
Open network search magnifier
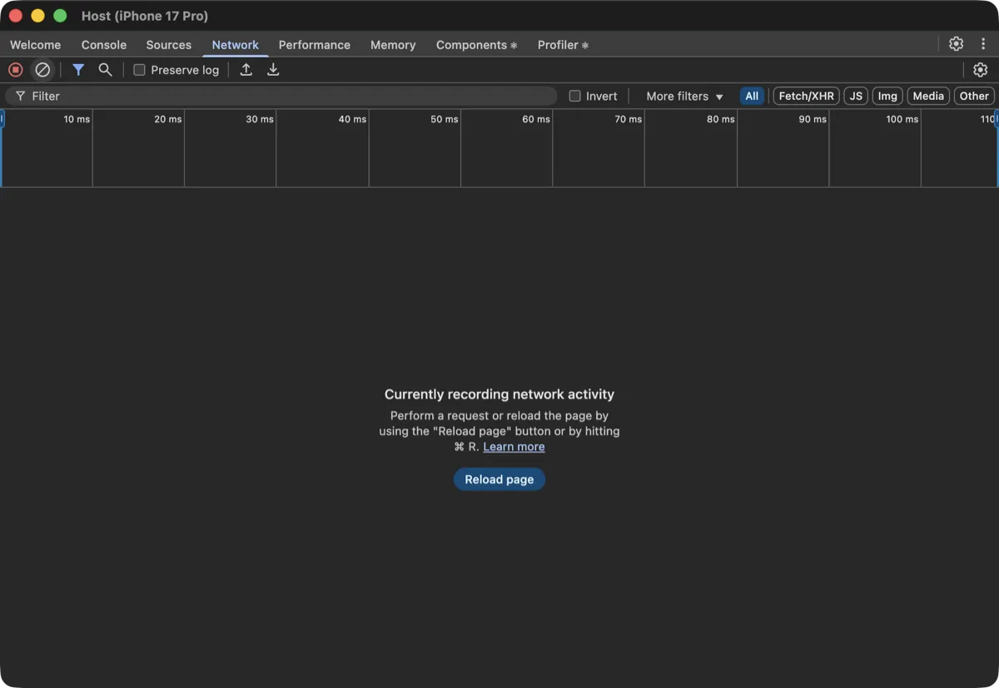pos(105,70)
